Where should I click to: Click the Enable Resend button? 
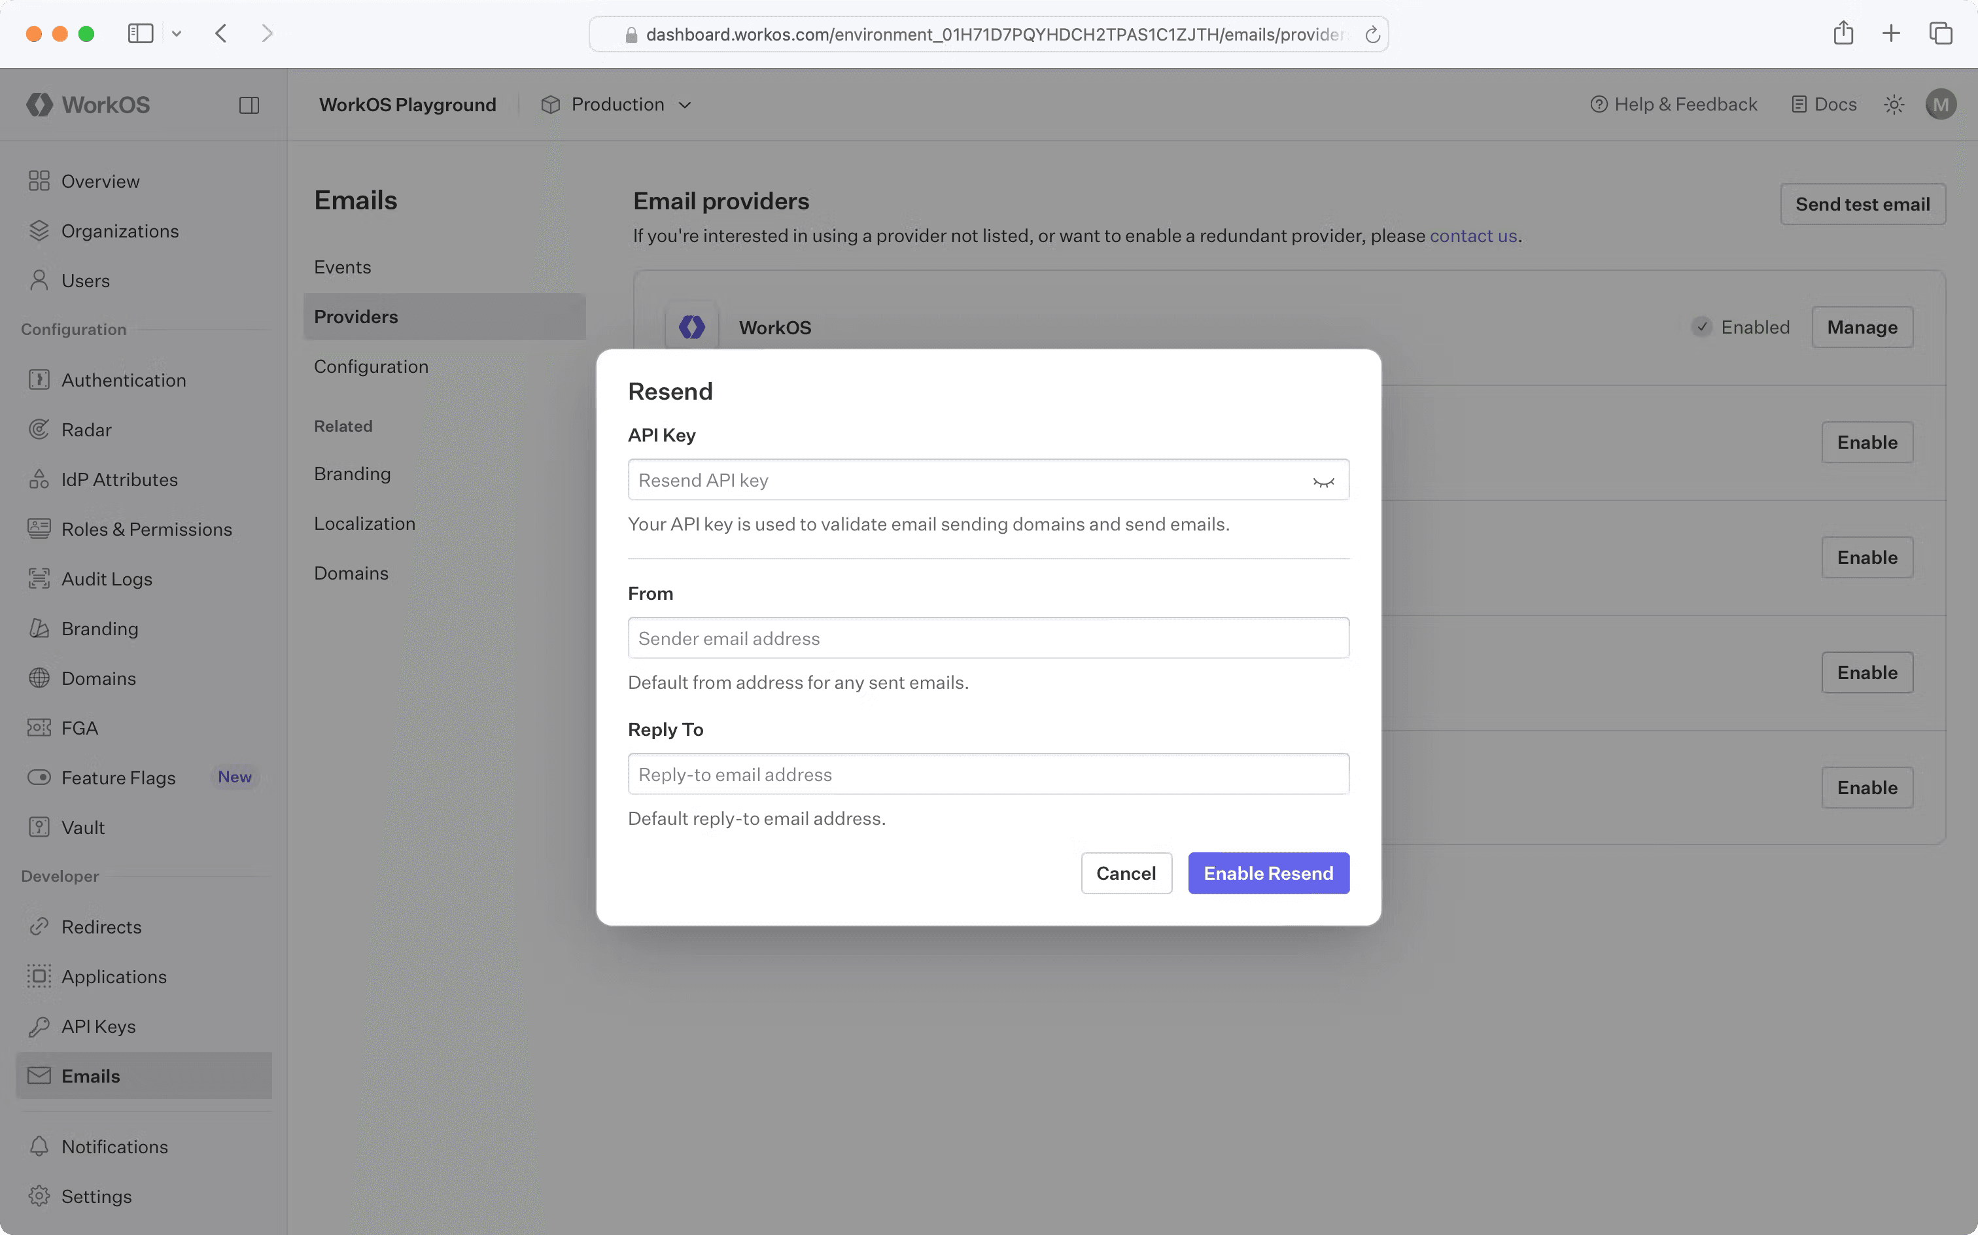1268,873
